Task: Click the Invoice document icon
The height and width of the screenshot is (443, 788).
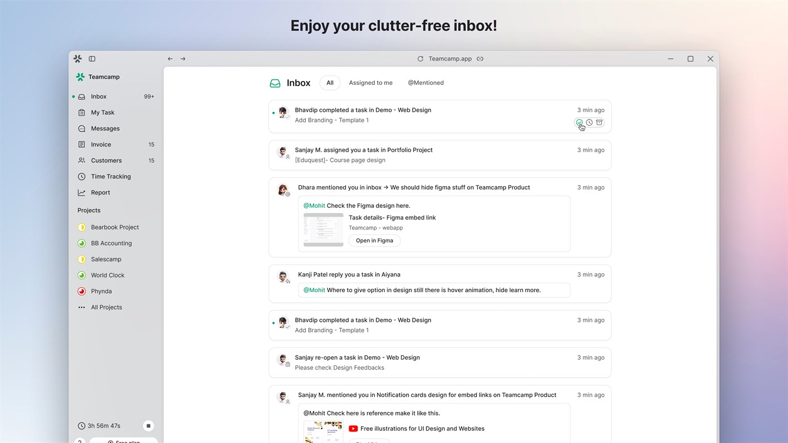Action: (x=82, y=145)
